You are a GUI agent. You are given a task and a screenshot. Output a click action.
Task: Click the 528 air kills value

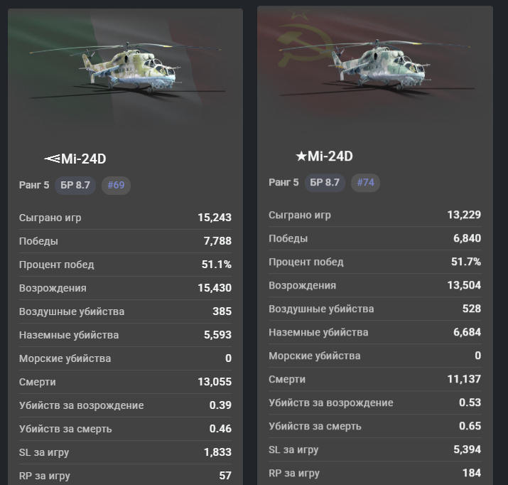[x=471, y=309]
